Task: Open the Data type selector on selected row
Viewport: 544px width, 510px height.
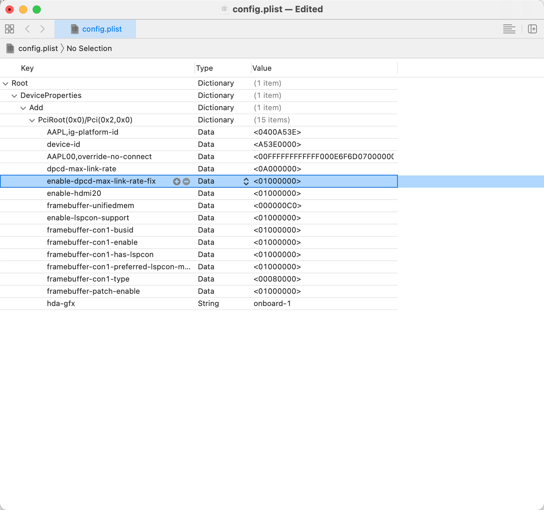Action: [245, 181]
